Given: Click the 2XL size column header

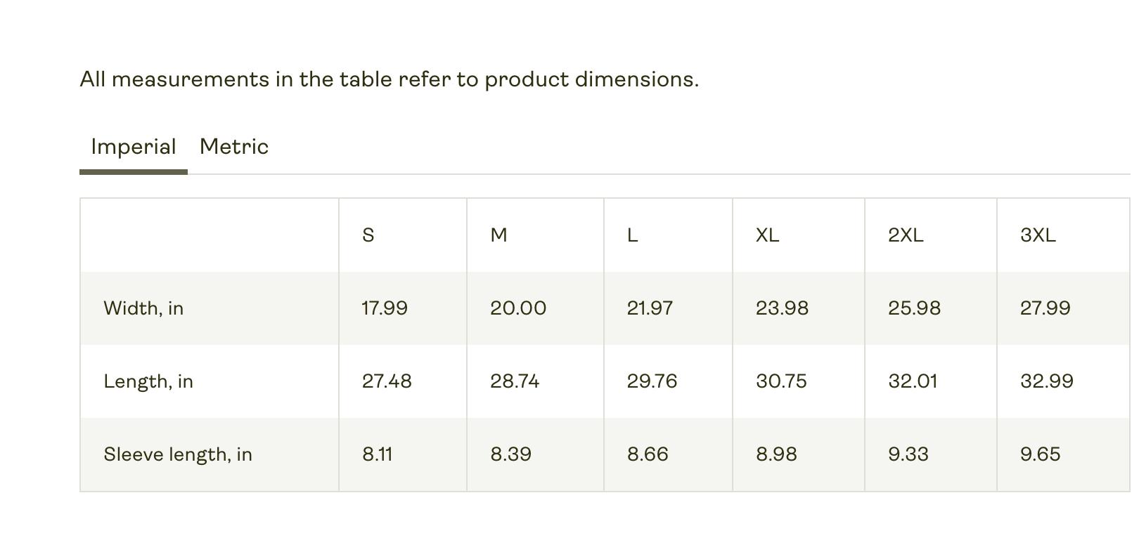Looking at the screenshot, I should (906, 235).
